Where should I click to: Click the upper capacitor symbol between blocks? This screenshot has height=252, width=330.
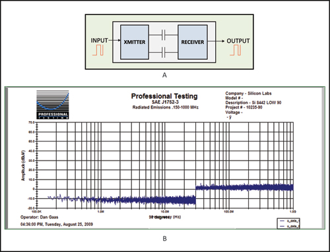click(x=163, y=35)
